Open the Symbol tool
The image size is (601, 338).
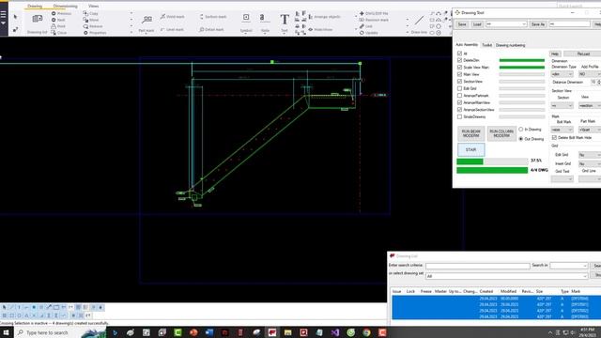pyautogui.click(x=246, y=17)
